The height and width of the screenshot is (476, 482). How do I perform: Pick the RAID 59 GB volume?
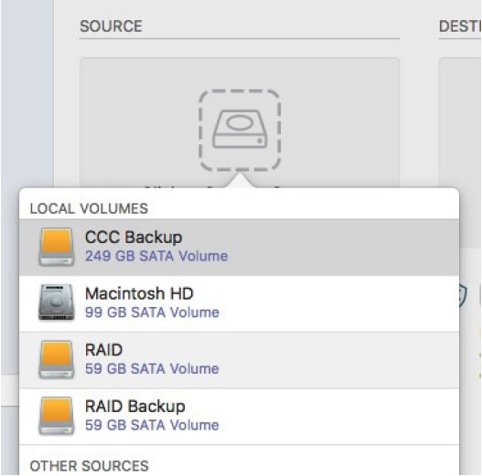click(239, 360)
